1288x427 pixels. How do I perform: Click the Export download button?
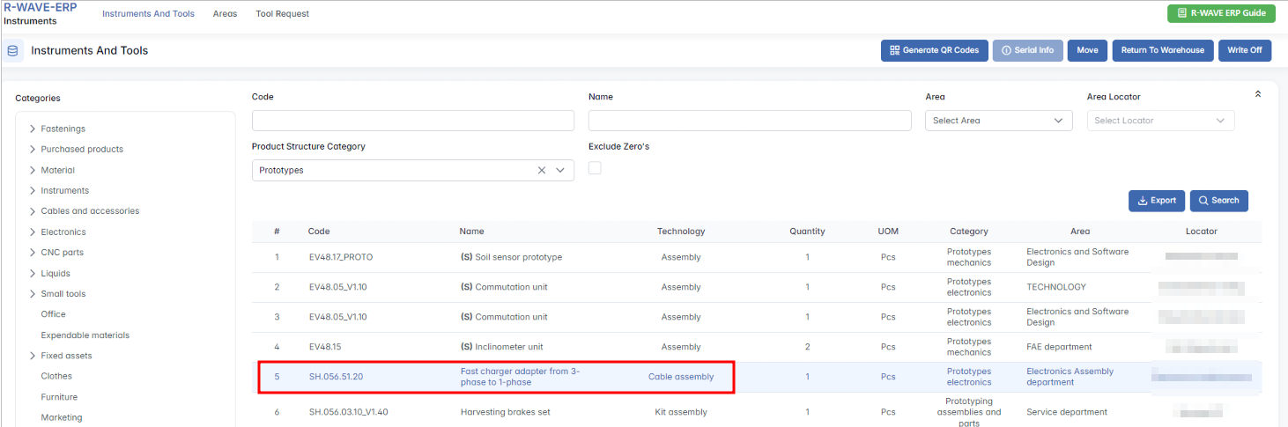pyautogui.click(x=1156, y=201)
